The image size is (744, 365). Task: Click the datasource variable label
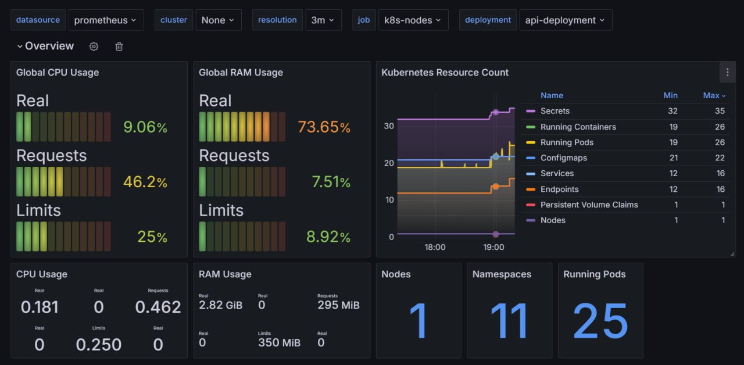click(x=38, y=20)
